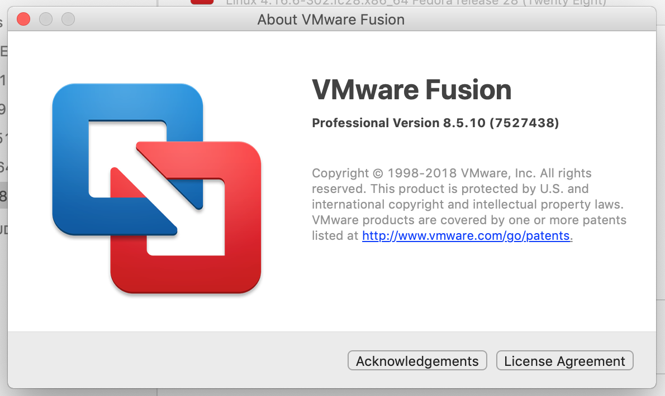The width and height of the screenshot is (665, 396).
Task: Open the Acknowledgements button
Action: click(417, 360)
